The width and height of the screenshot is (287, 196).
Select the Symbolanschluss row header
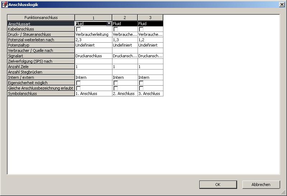[x=41, y=94]
